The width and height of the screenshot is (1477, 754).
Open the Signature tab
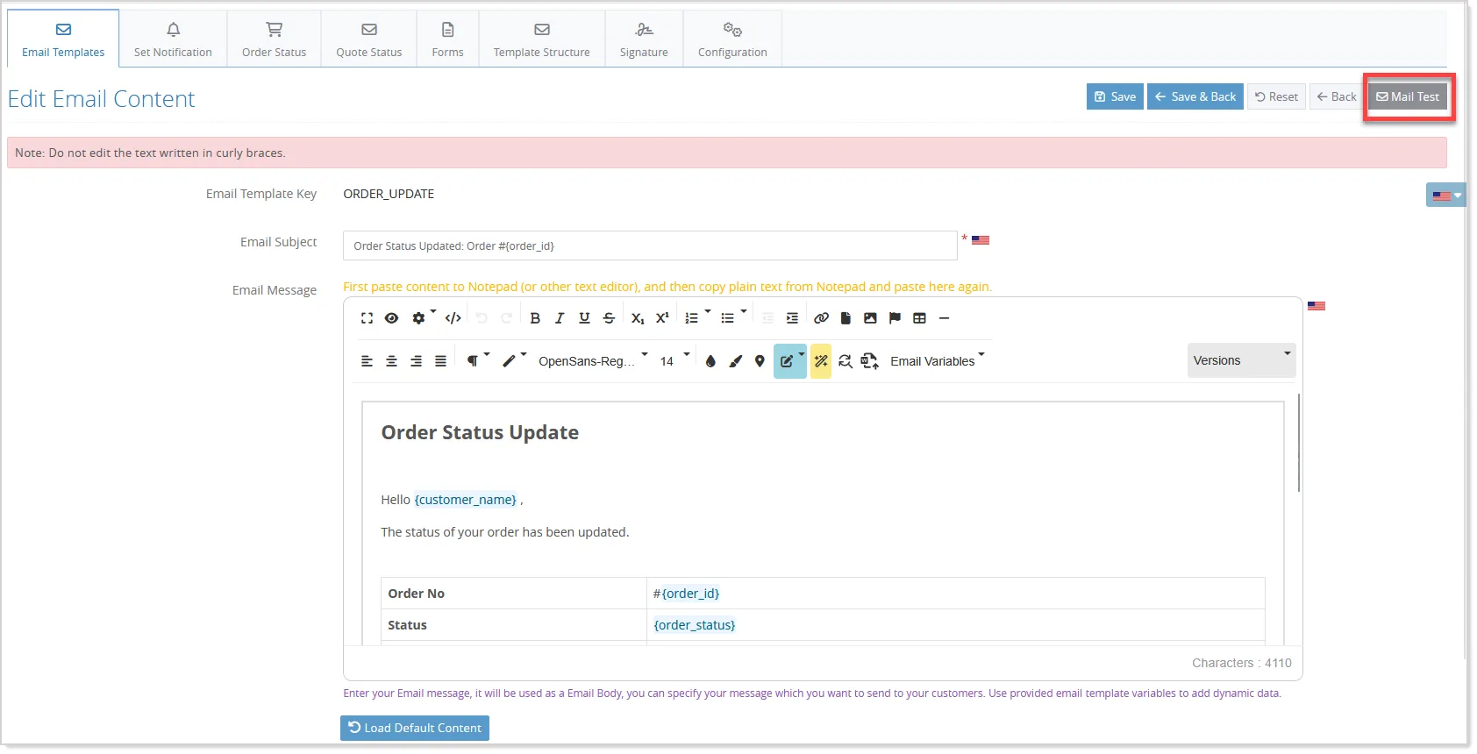tap(644, 39)
